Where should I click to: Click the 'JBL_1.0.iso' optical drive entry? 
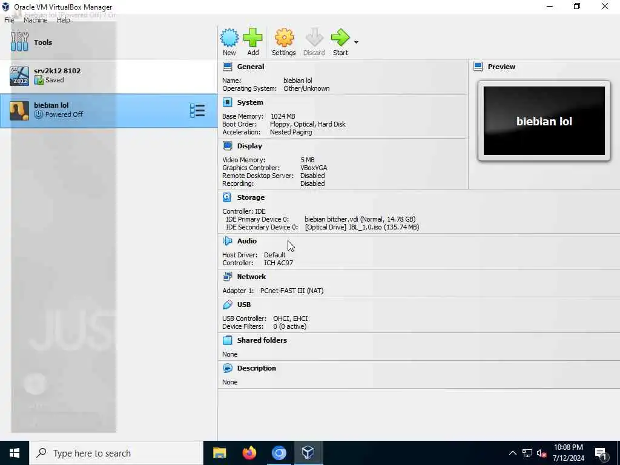pyautogui.click(x=362, y=227)
